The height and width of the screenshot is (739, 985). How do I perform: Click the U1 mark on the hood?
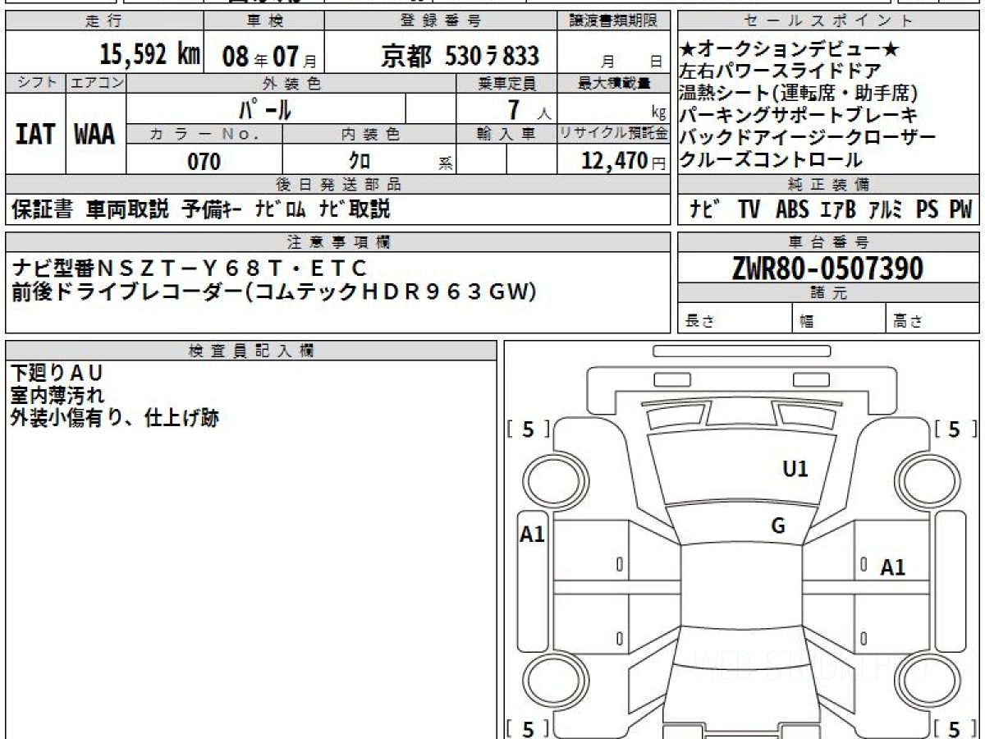click(795, 469)
